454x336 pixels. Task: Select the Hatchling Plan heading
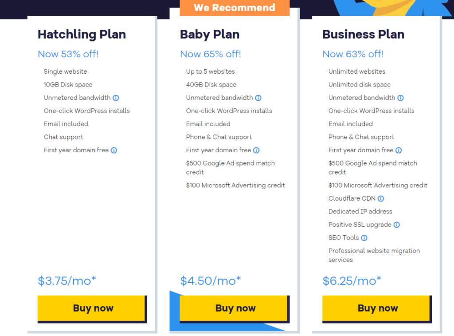click(x=82, y=34)
